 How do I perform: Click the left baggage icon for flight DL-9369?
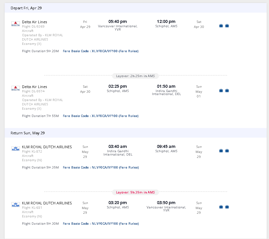coord(221,26)
